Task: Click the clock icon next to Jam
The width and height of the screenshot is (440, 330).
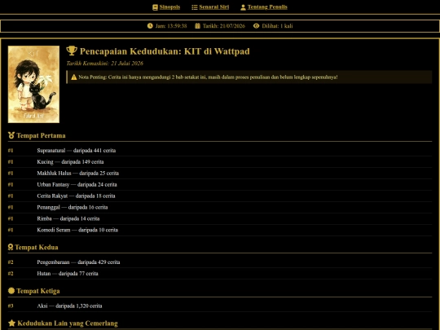Action: pos(150,26)
